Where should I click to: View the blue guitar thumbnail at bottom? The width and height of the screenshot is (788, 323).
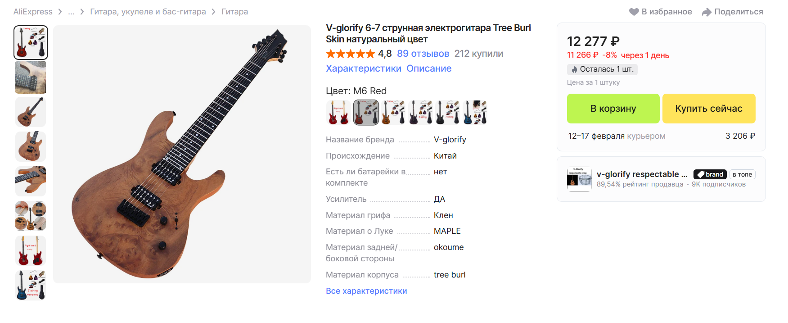point(31,285)
